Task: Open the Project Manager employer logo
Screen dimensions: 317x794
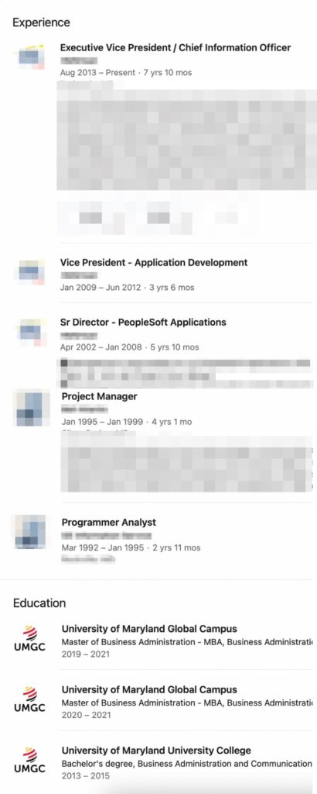Action: 30,408
